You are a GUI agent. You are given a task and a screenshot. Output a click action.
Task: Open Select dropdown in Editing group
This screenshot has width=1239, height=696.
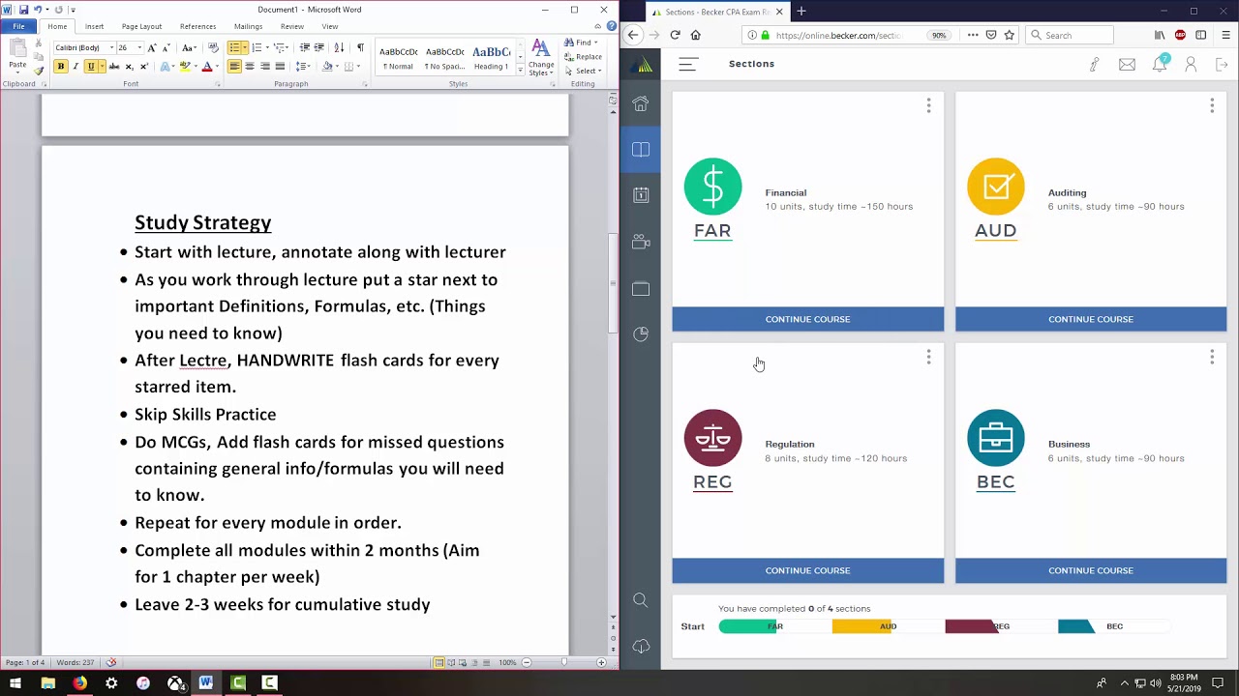(x=585, y=71)
